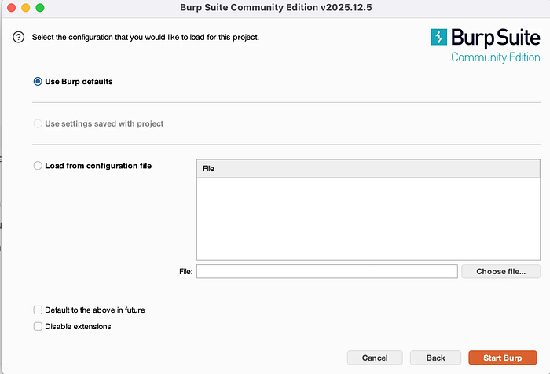
Task: Maximize the window with the green button
Action: pos(40,7)
